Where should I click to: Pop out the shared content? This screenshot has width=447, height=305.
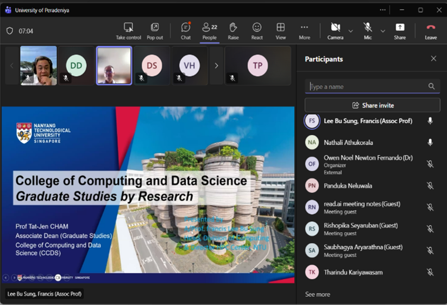[155, 31]
